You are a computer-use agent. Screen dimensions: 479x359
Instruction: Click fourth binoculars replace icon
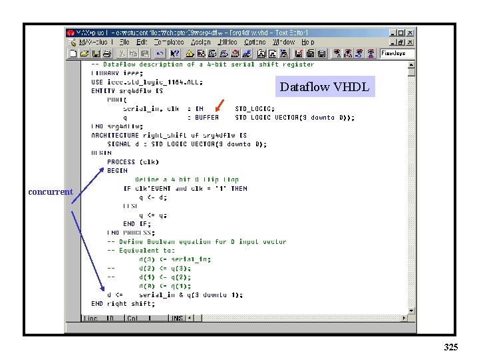[x=371, y=54]
